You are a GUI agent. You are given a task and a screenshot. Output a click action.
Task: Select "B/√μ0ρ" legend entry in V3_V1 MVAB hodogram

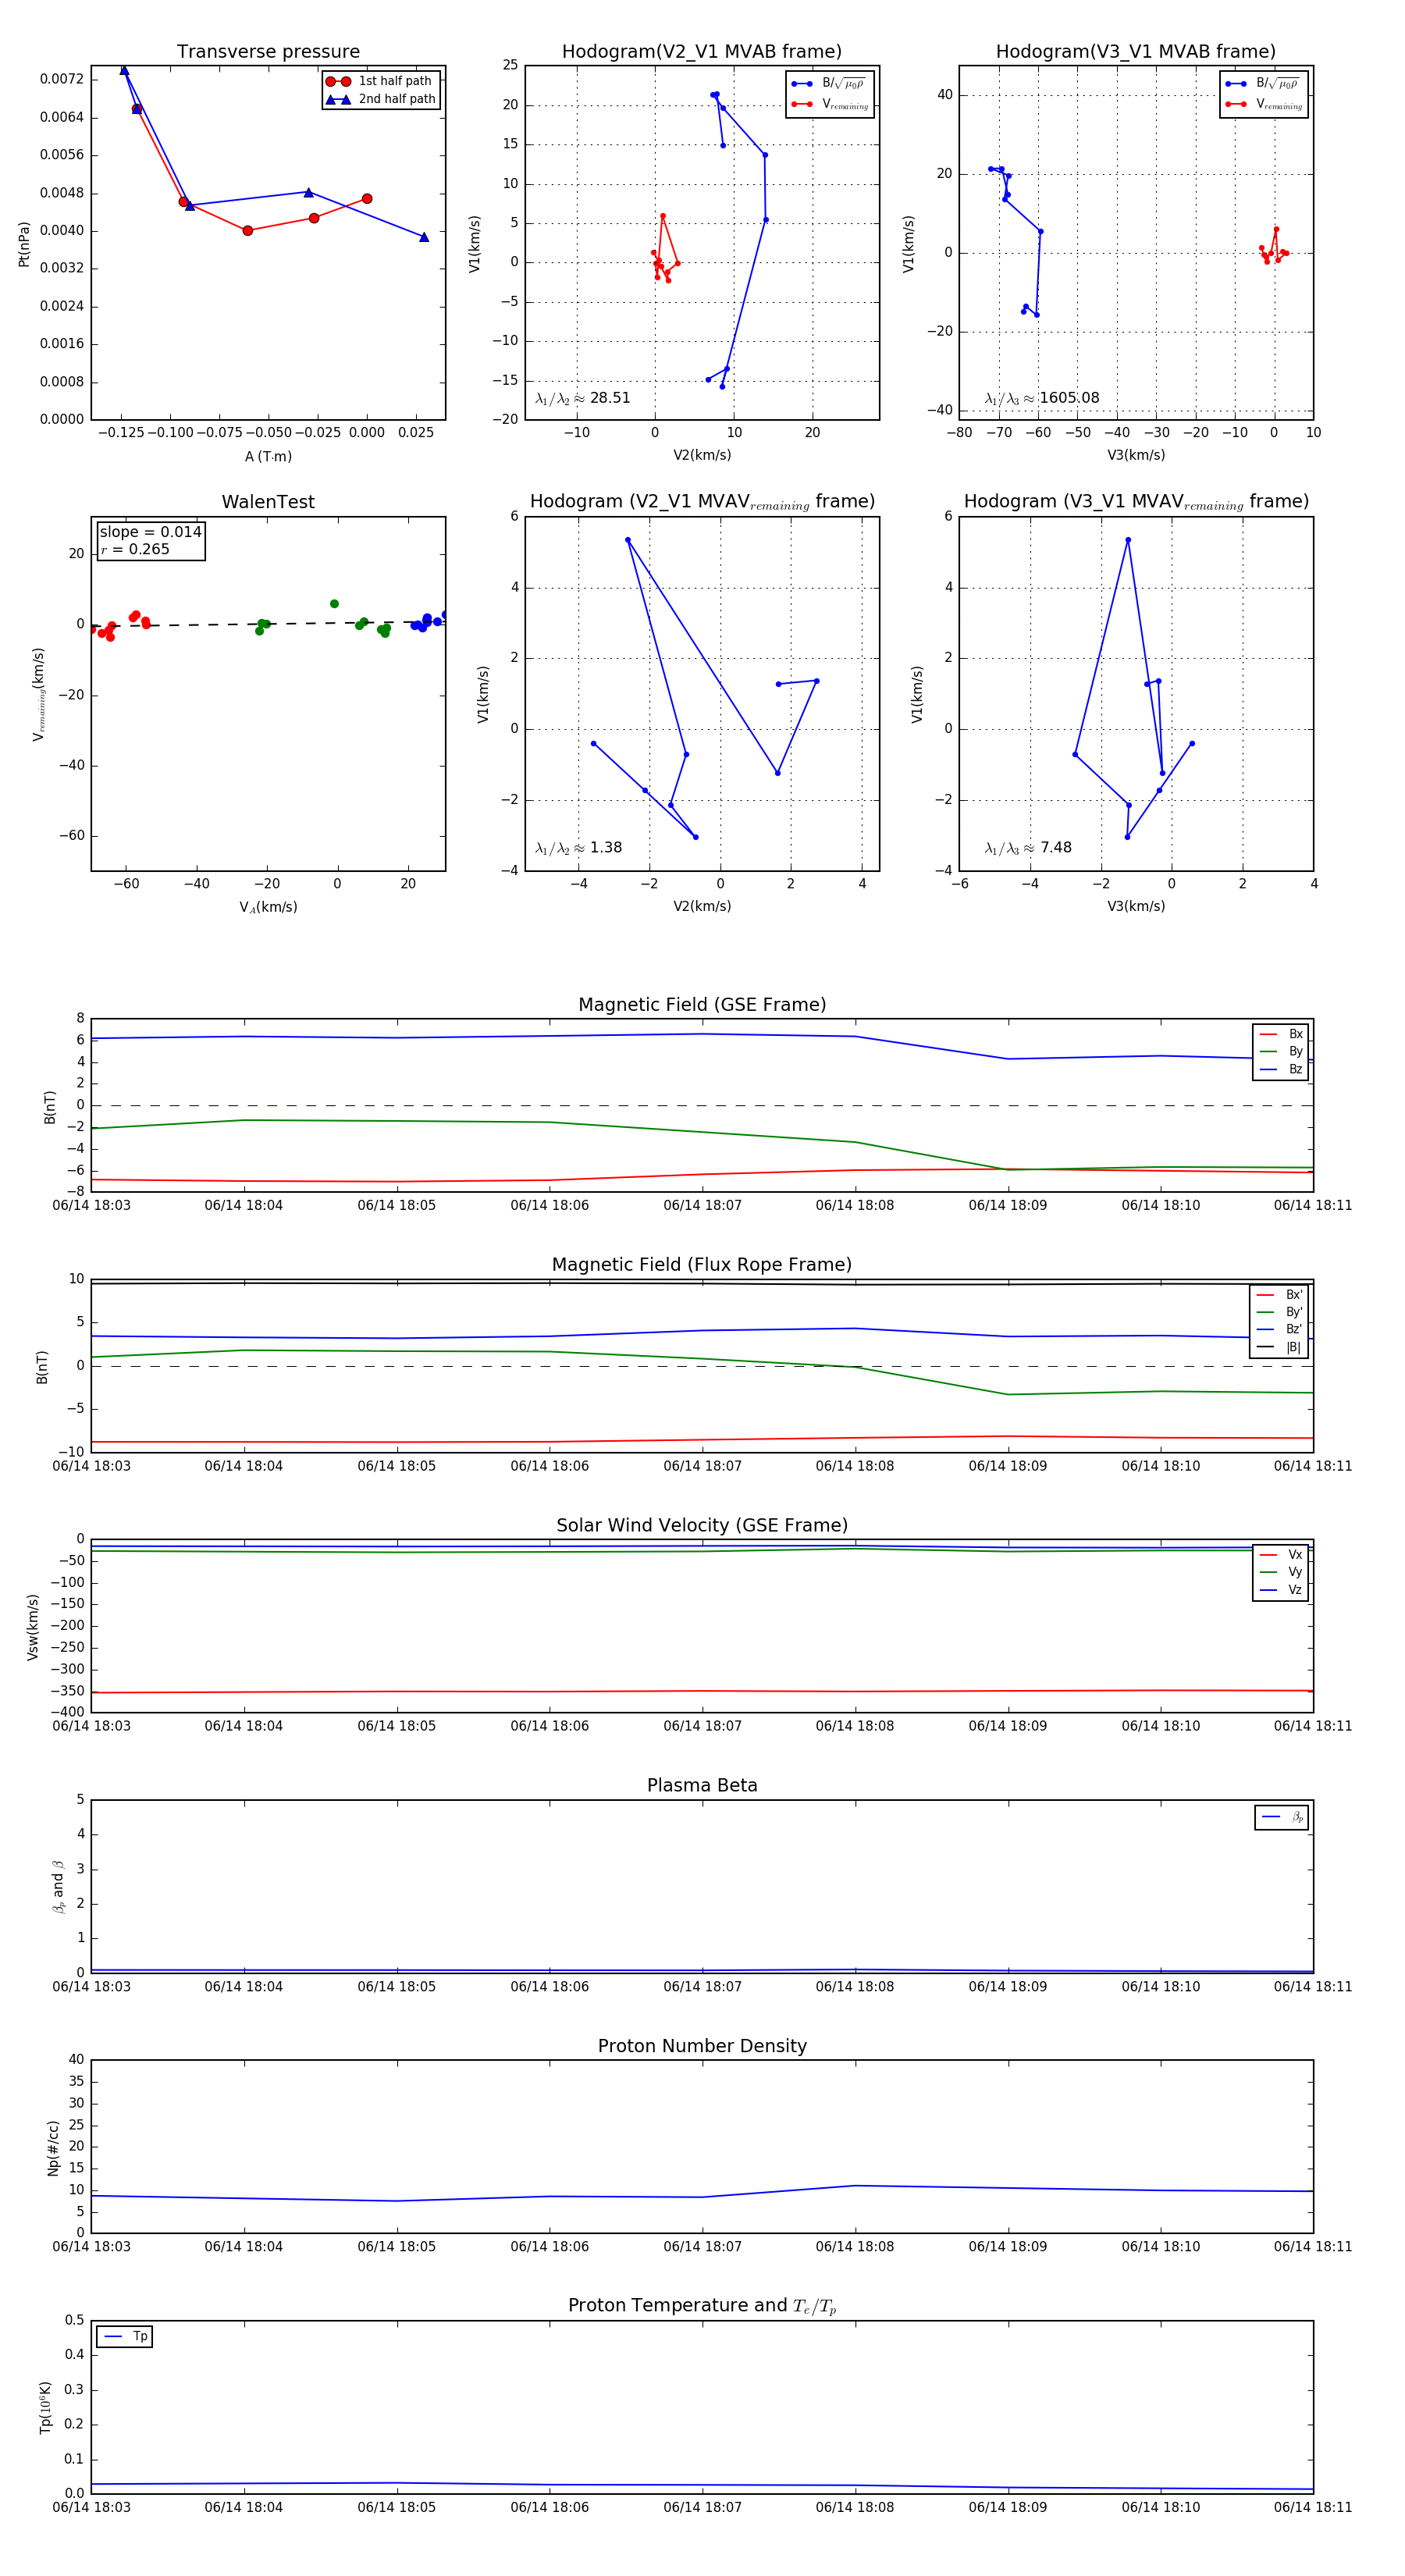[1263, 84]
